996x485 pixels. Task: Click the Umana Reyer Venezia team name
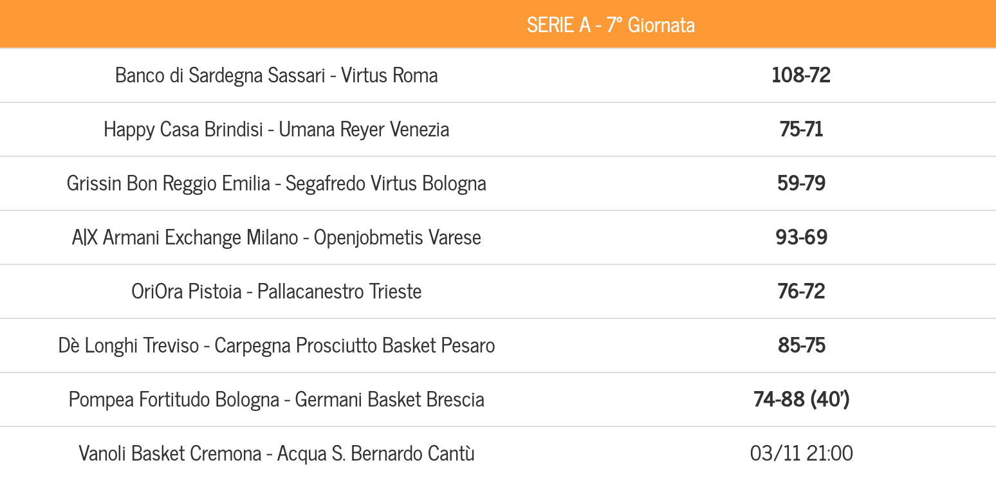[x=364, y=129]
